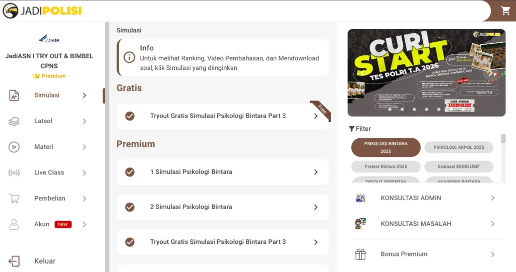Expand the Materi sidebar chevron

[84, 147]
